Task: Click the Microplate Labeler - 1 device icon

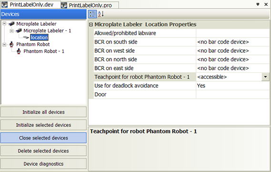Action: pyautogui.click(x=19, y=31)
